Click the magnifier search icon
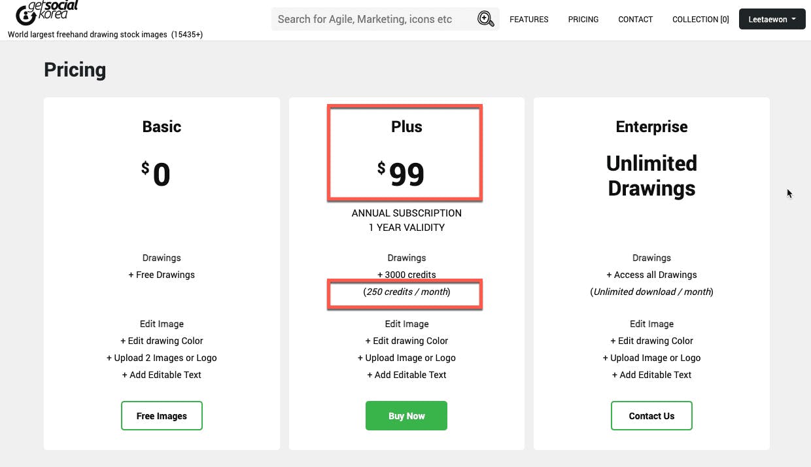The image size is (811, 467). pos(486,19)
